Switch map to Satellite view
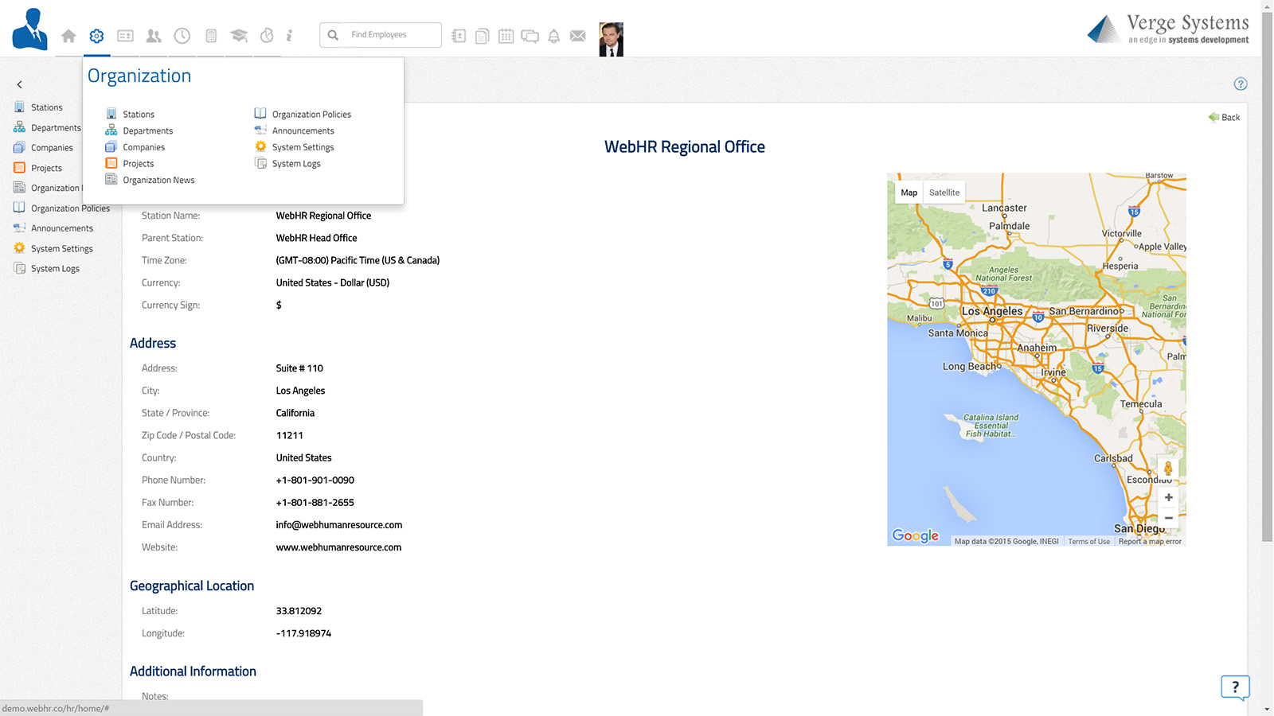 coord(944,193)
